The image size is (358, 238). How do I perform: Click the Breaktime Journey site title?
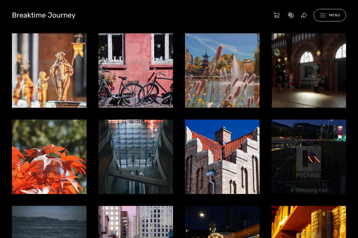click(44, 15)
